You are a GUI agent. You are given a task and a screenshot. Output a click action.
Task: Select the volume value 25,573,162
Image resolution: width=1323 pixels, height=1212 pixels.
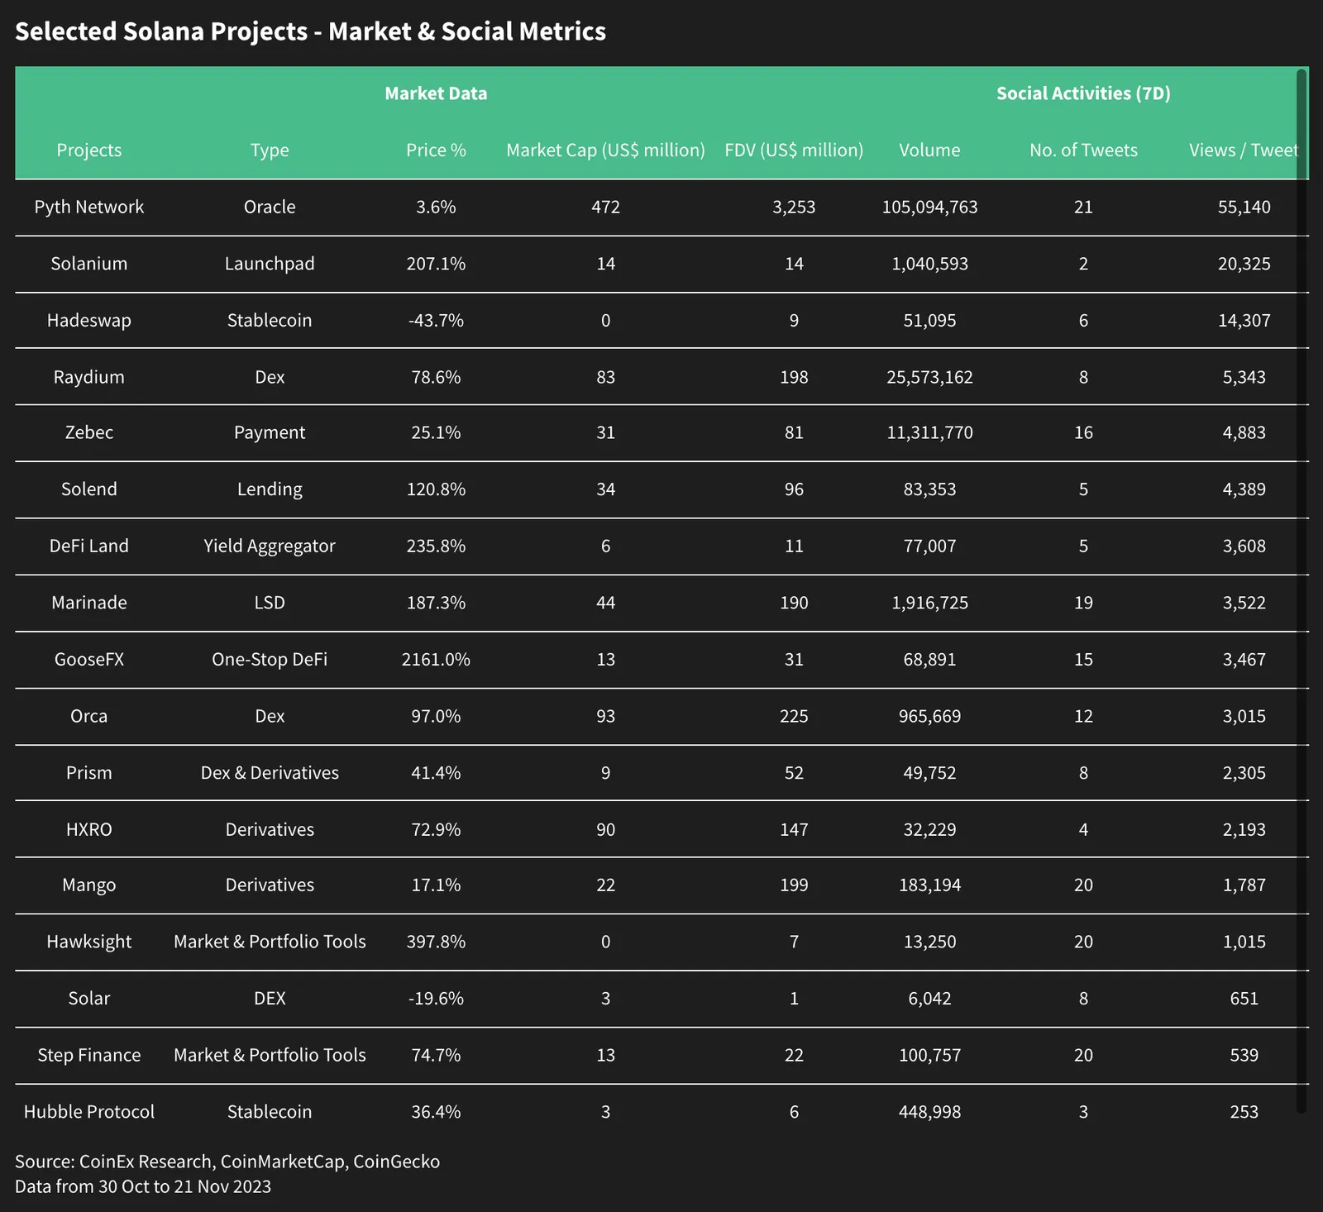[x=929, y=377]
